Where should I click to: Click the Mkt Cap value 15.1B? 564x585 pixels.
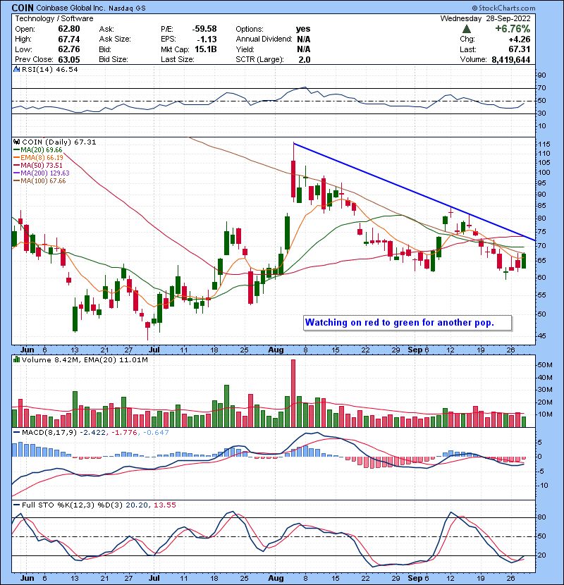pyautogui.click(x=206, y=49)
